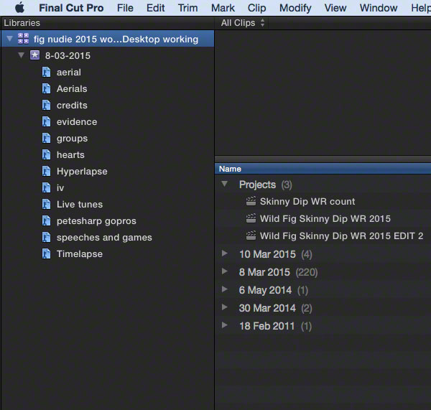Click the star event icon for 8-03-2015
Viewport: 431px width, 410px height.
point(35,55)
